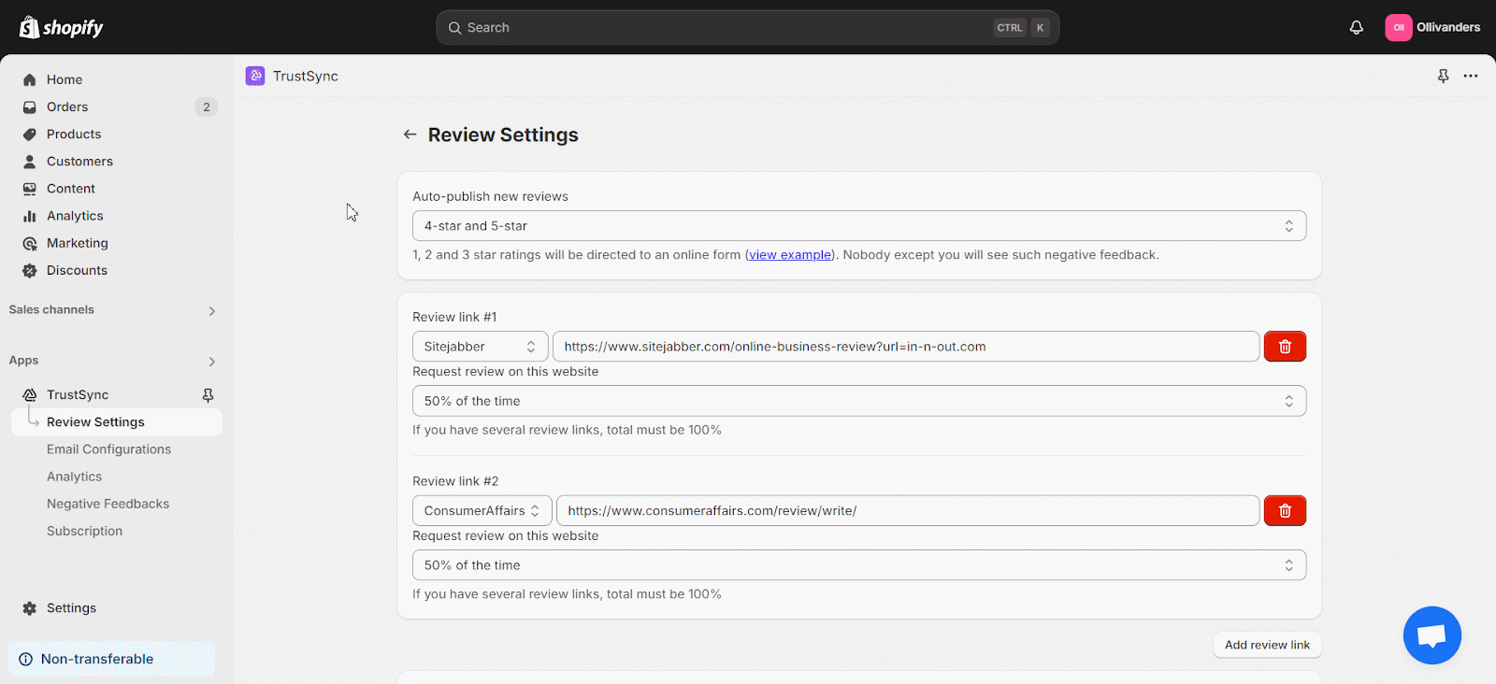Follow the 'view example' link
Screen dimensions: 1496x684
[x=790, y=255]
